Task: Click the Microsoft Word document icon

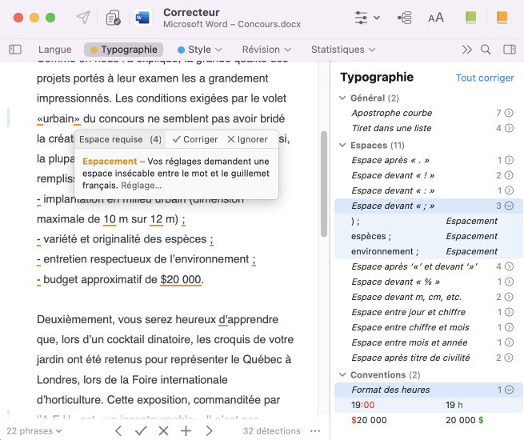Action: pyautogui.click(x=144, y=18)
